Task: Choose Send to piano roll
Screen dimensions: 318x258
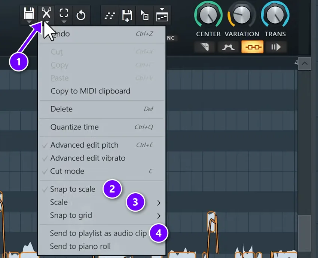Action: [101, 246]
